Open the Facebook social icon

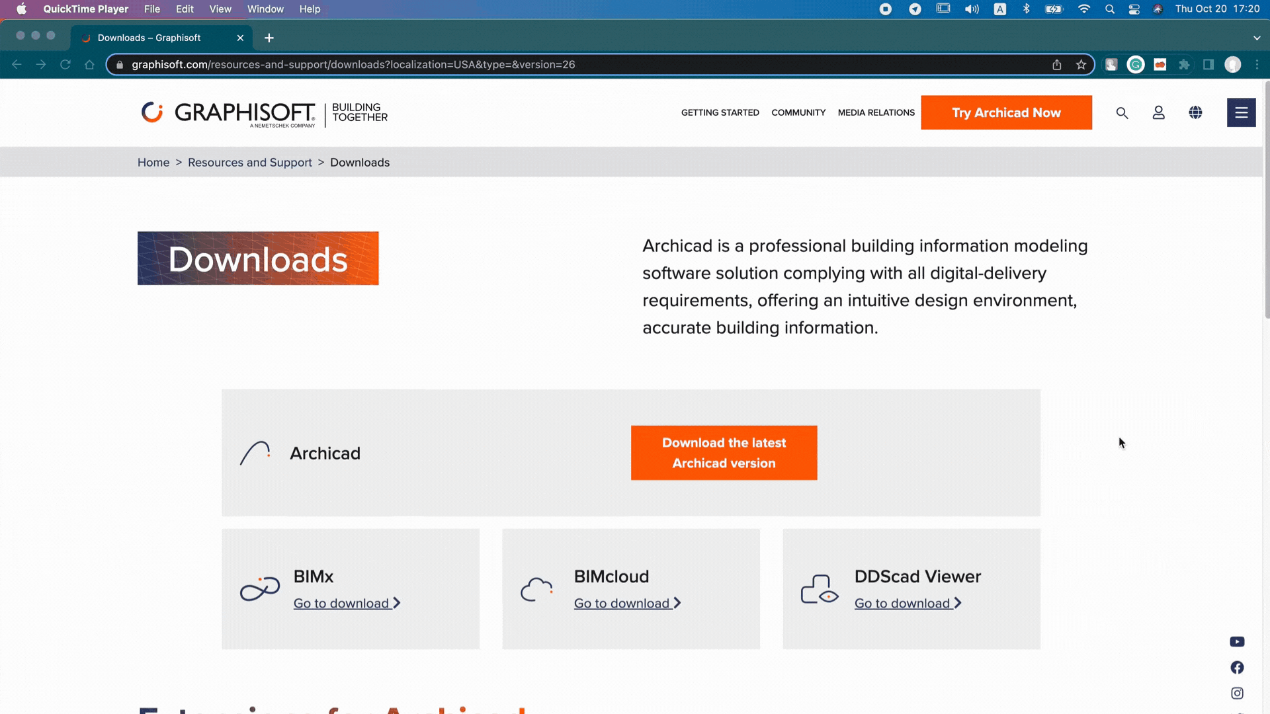pyautogui.click(x=1237, y=668)
